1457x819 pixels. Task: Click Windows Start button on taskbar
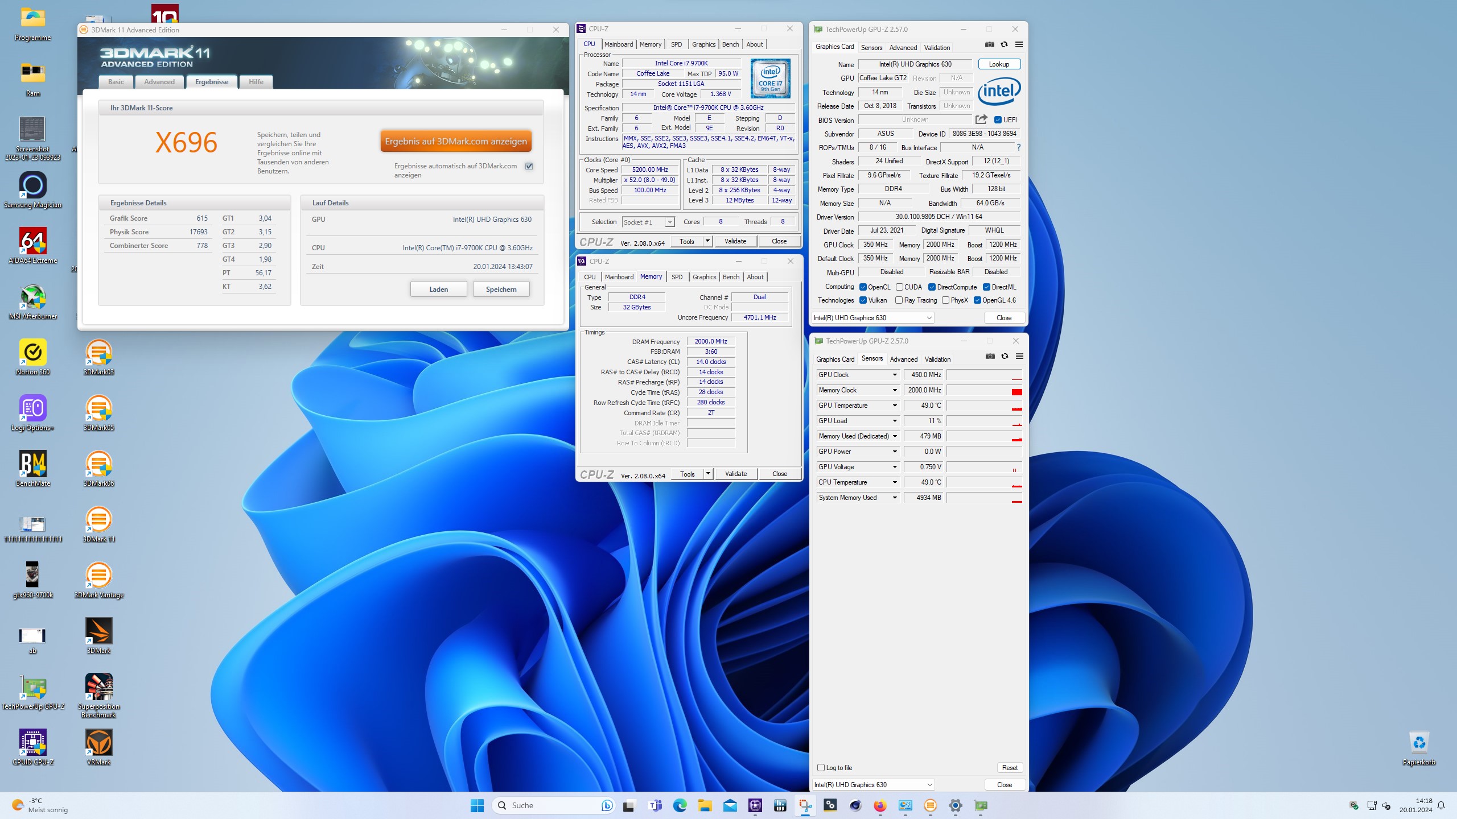pos(477,805)
